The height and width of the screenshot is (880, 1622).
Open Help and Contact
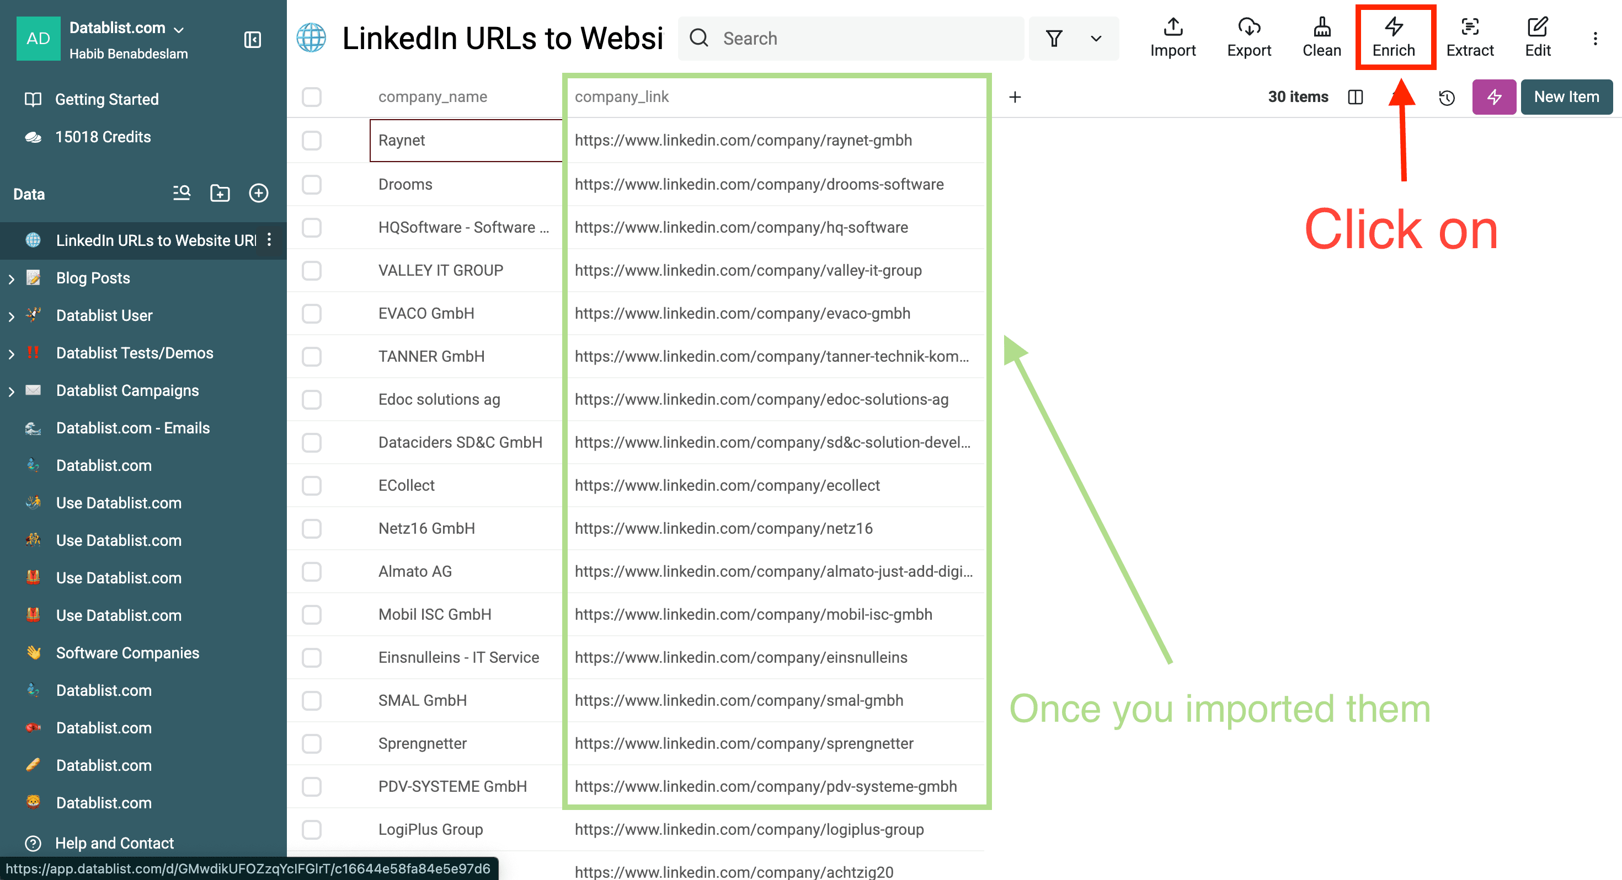114,843
